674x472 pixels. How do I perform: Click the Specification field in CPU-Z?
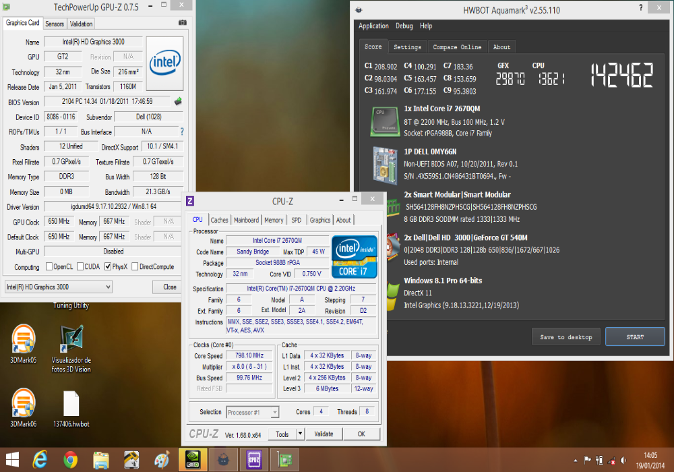tap(301, 289)
